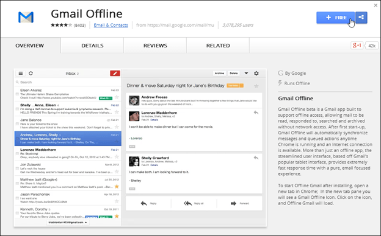Screen dimensions: 381x236
Task: Open Details link in Shelly's message
Action: click(x=154, y=165)
